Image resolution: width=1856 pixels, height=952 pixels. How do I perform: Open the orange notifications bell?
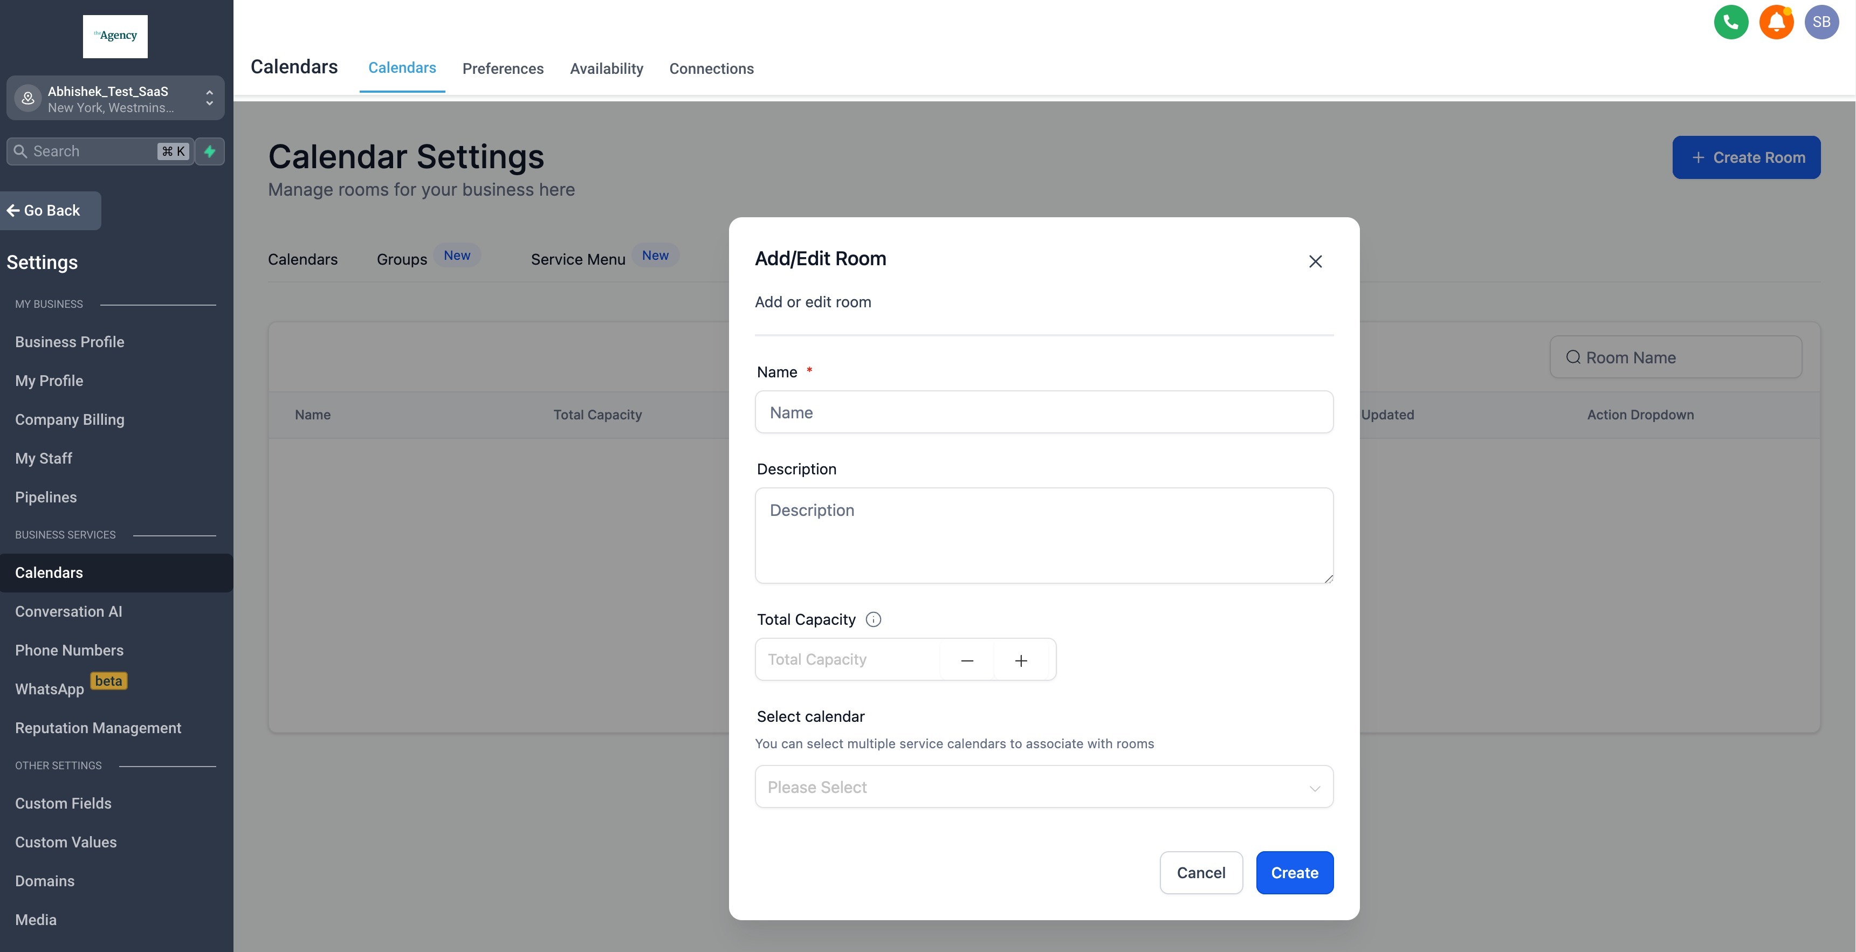[x=1776, y=22]
